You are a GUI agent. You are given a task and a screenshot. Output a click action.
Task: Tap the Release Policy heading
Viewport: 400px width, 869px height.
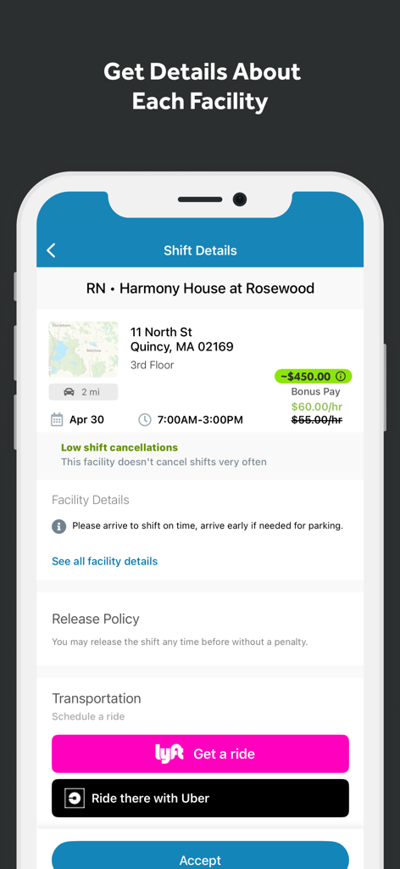(96, 619)
